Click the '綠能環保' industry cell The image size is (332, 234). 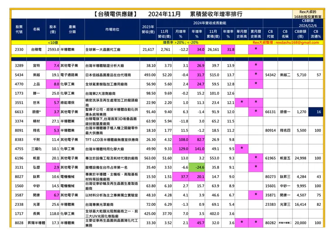click(x=72, y=102)
